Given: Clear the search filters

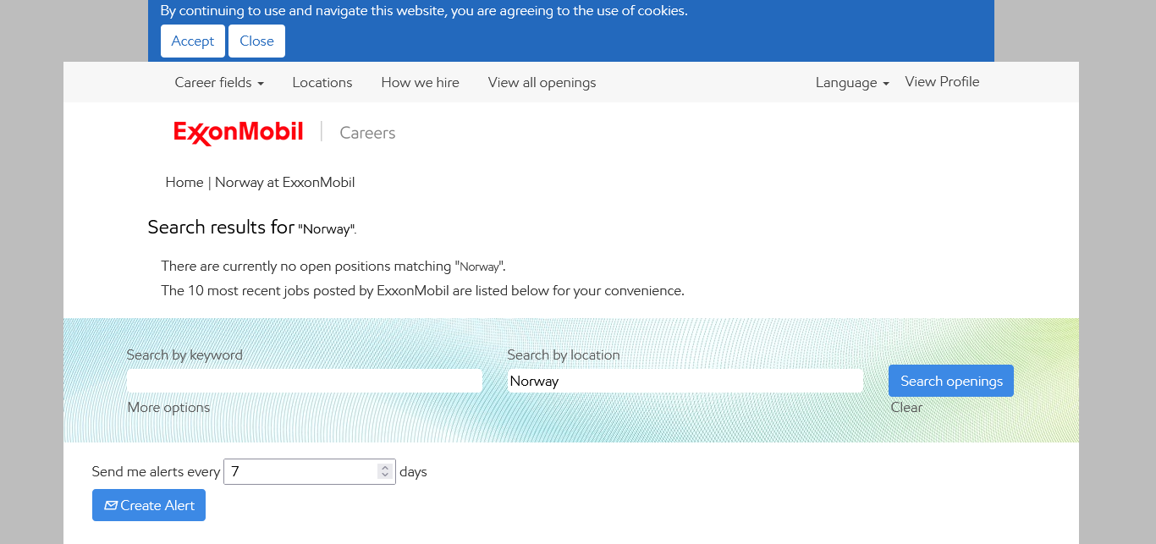Looking at the screenshot, I should point(906,407).
